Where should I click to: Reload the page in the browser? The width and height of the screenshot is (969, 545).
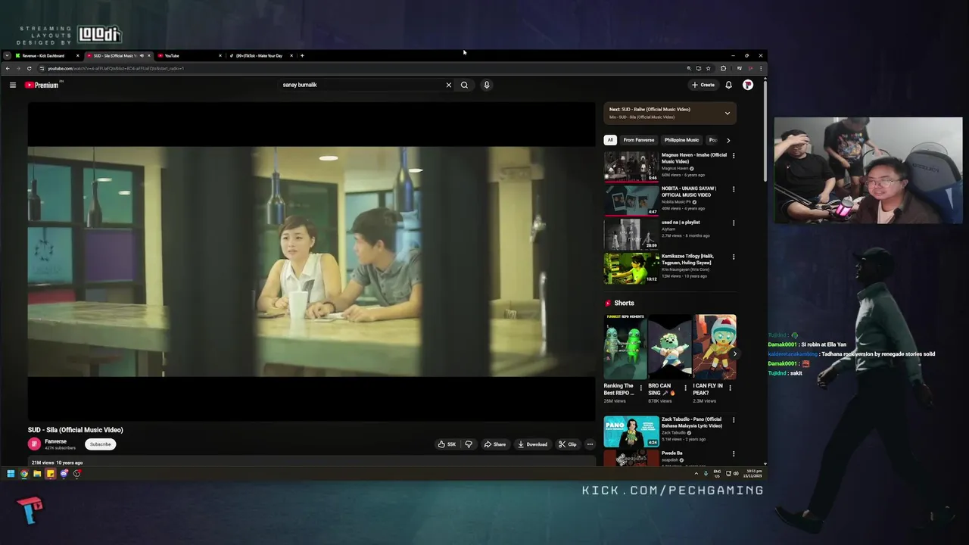(x=30, y=68)
